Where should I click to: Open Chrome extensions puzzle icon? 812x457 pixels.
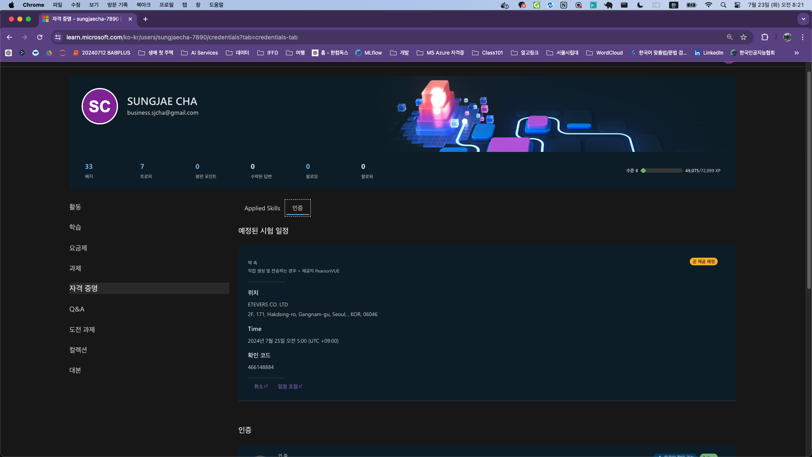click(x=765, y=37)
